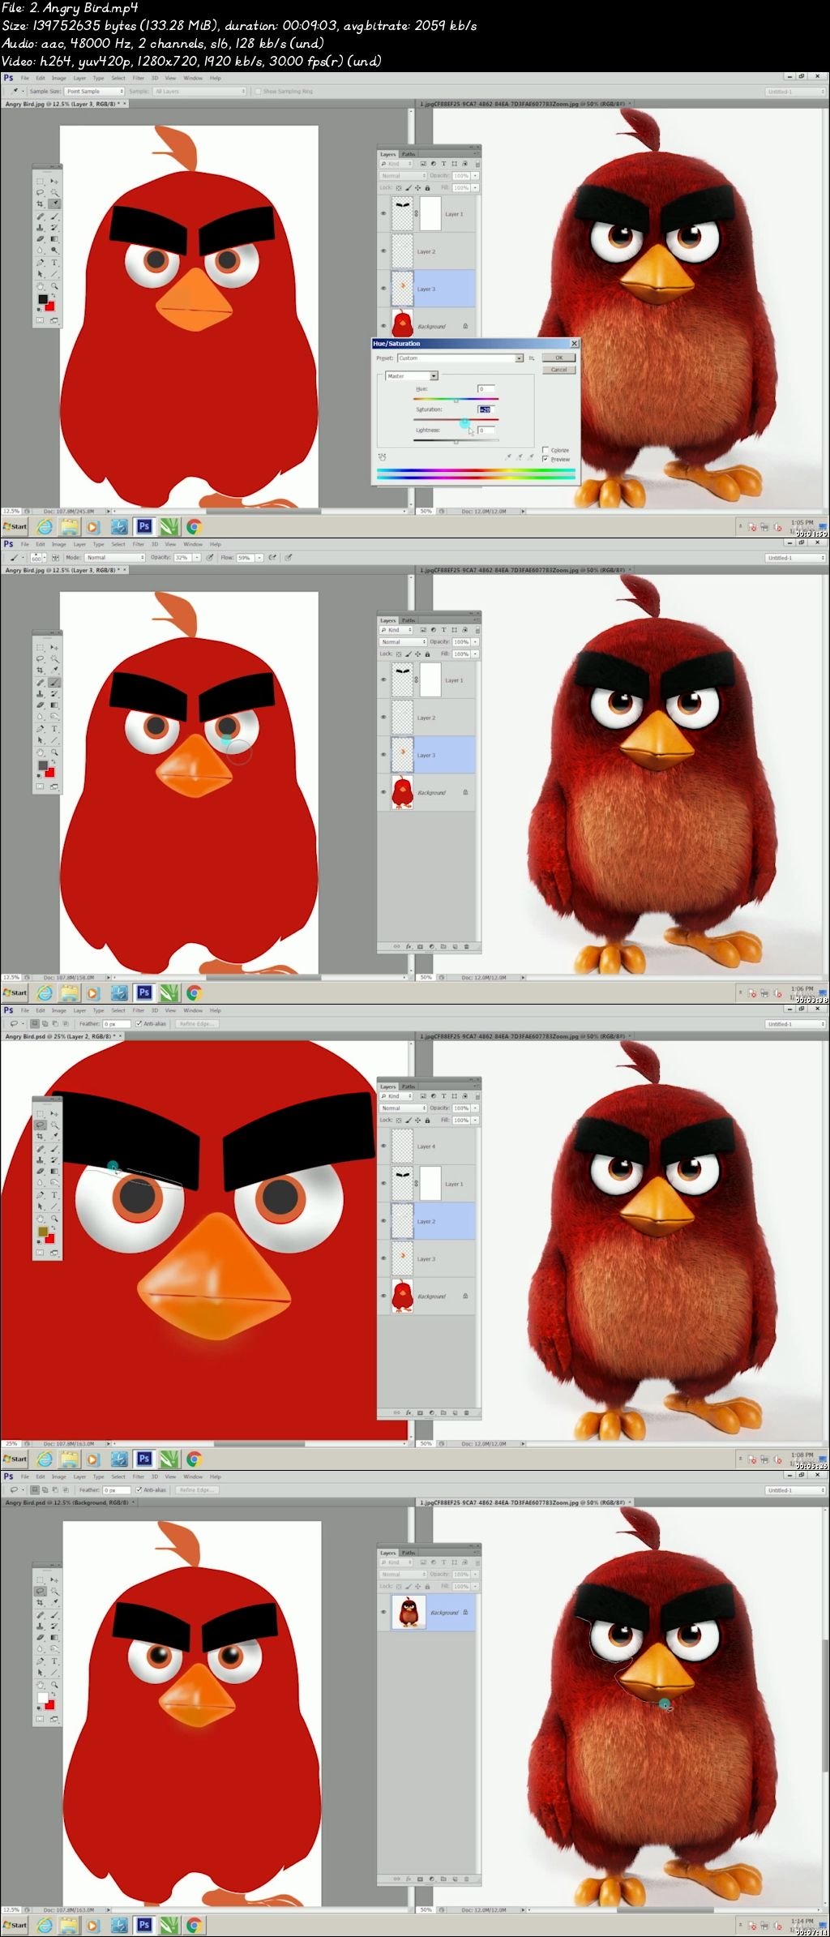Select the Crop tool in the Layer 4 frame's toolbox

click(x=40, y=1137)
